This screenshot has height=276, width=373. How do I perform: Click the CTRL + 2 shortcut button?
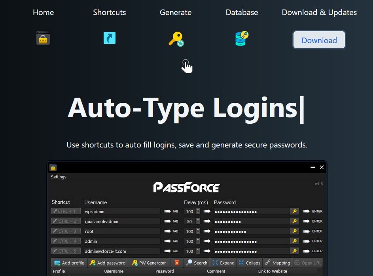[x=66, y=221]
